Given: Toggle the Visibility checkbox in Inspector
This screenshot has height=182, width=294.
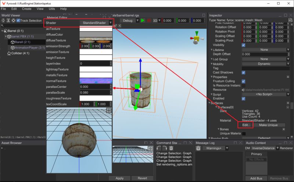Looking at the screenshot, I should (x=243, y=45).
